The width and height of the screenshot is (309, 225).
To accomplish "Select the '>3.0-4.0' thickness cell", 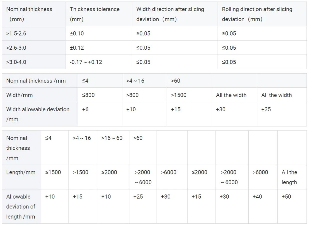I will [x=16, y=62].
